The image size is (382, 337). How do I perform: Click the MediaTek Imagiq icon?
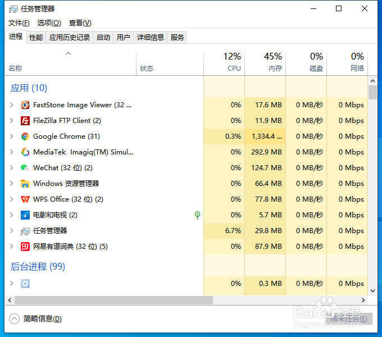(25, 152)
